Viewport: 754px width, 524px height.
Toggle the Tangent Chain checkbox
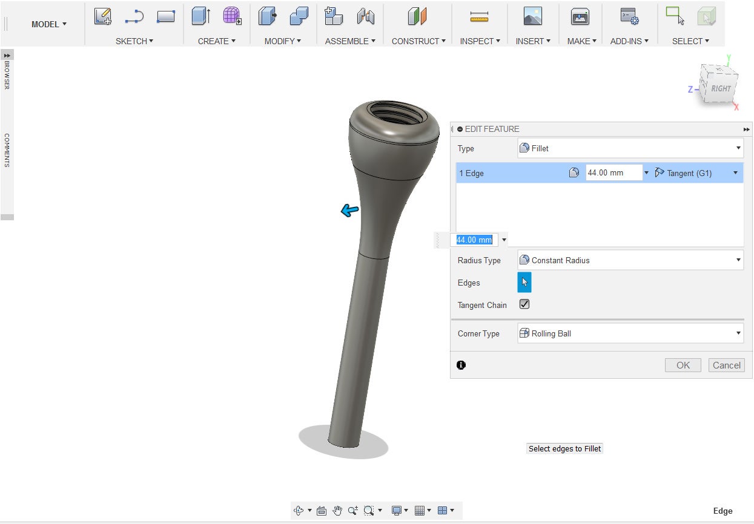click(x=524, y=304)
